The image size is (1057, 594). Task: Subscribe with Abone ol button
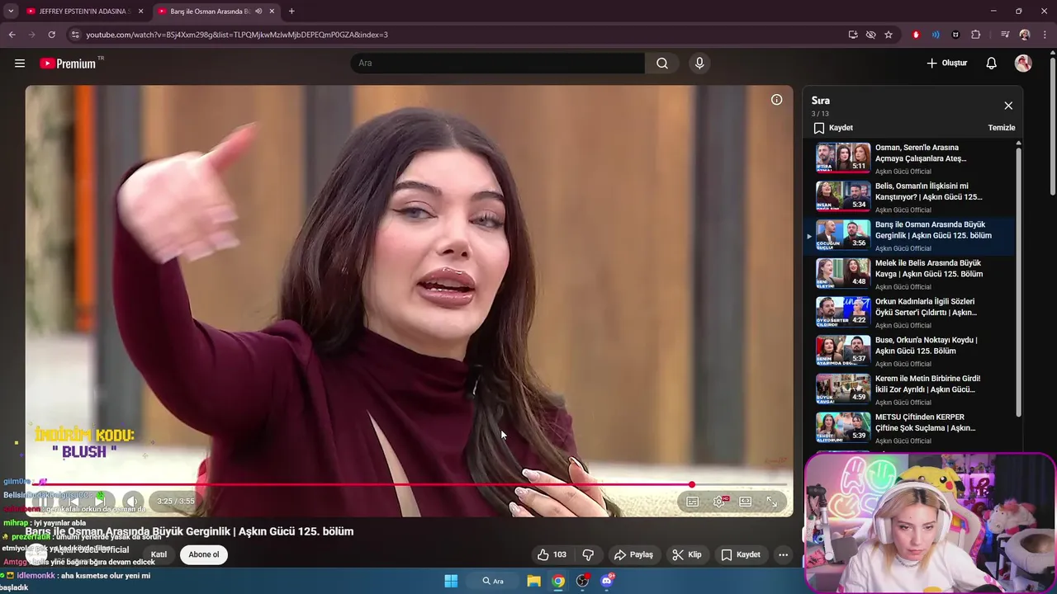(x=204, y=554)
